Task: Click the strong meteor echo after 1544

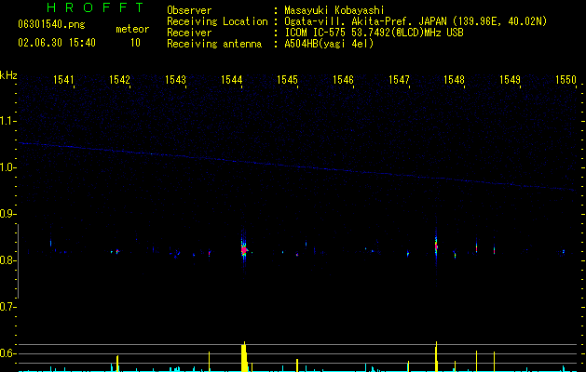Action: (244, 249)
